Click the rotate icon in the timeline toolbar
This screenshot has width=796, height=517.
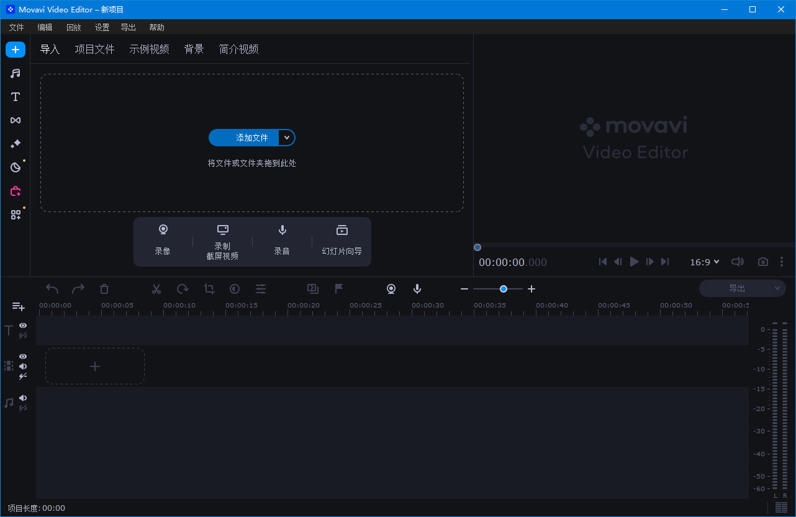[x=183, y=289]
